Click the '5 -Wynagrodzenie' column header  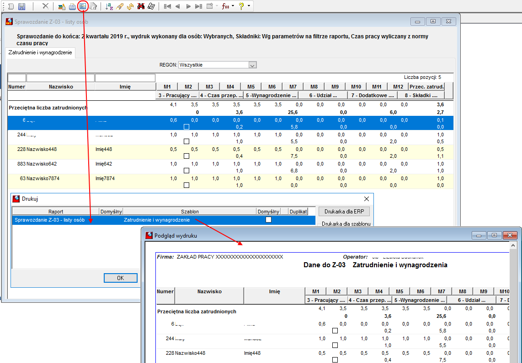[x=271, y=95]
